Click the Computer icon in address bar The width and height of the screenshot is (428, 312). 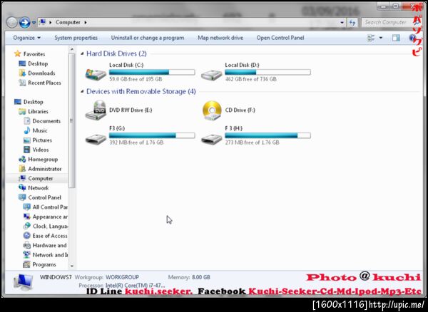pos(42,22)
